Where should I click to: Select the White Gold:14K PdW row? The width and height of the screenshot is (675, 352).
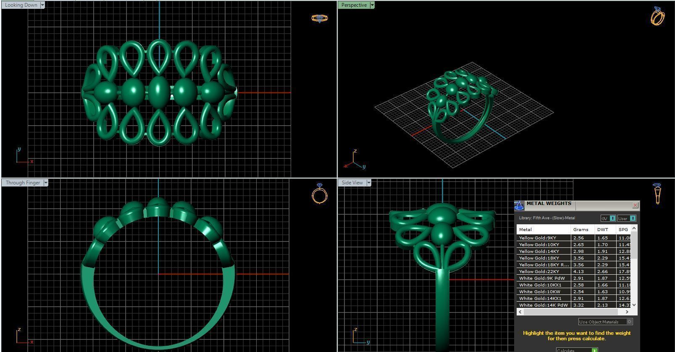(x=574, y=305)
